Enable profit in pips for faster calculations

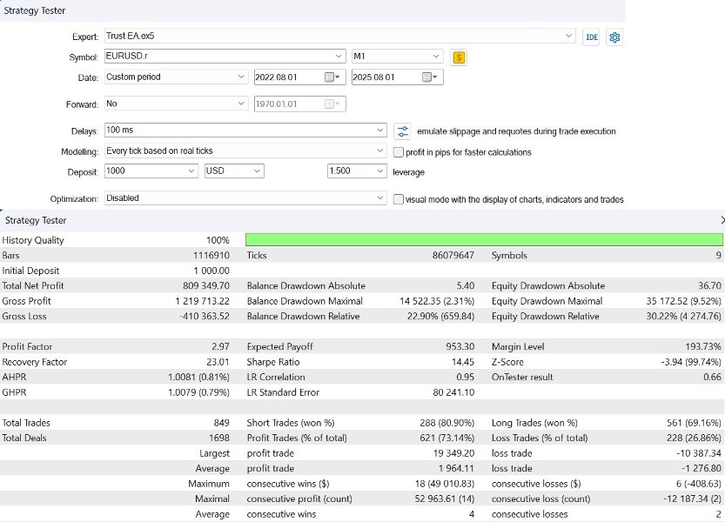click(x=398, y=152)
